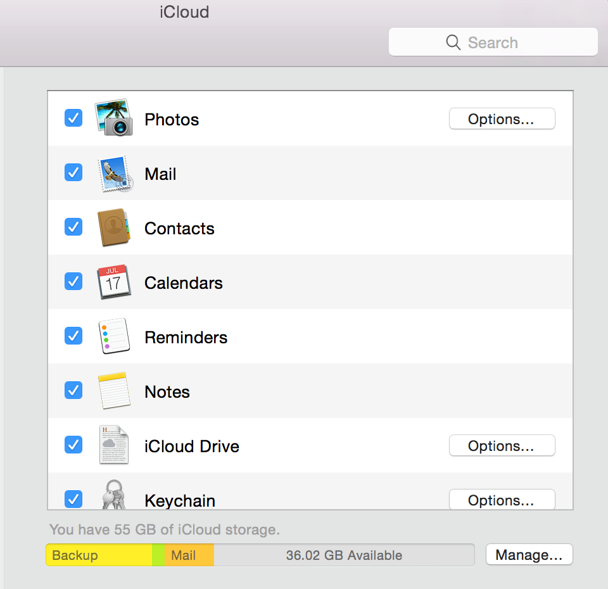Uncheck the Photos sync checkbox
The image size is (608, 589).
coord(73,118)
